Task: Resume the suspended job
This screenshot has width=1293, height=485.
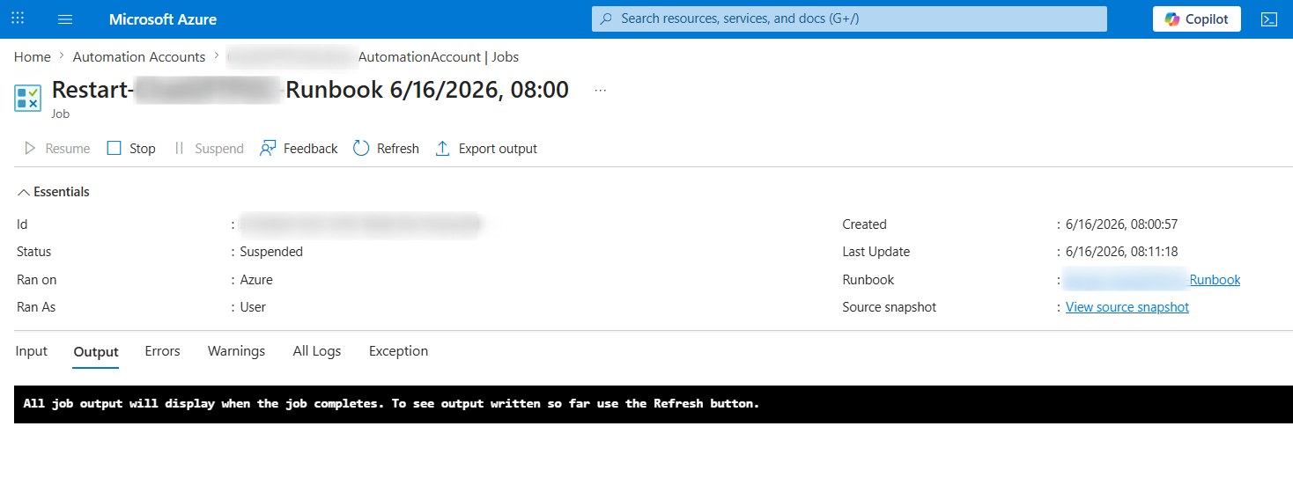Action: click(x=56, y=148)
